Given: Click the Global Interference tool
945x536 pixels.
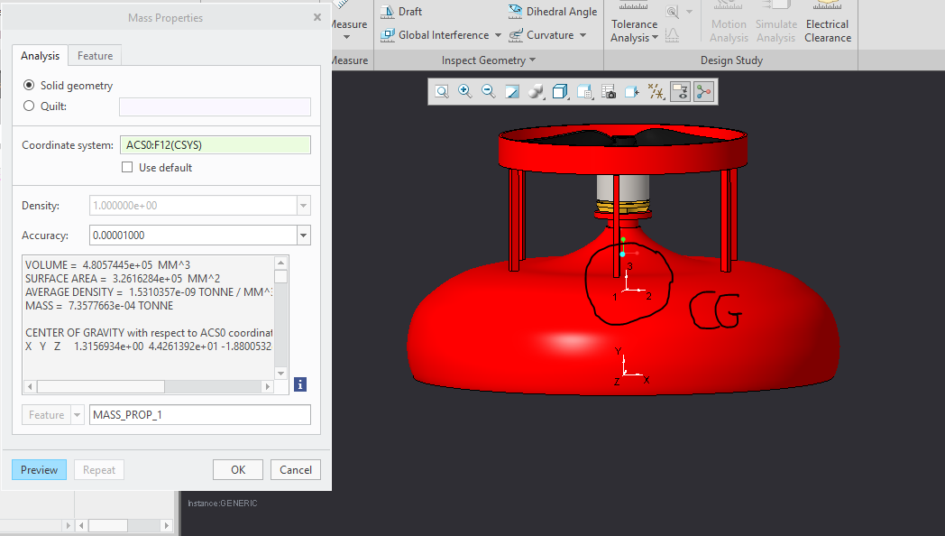Looking at the screenshot, I should click(x=435, y=35).
